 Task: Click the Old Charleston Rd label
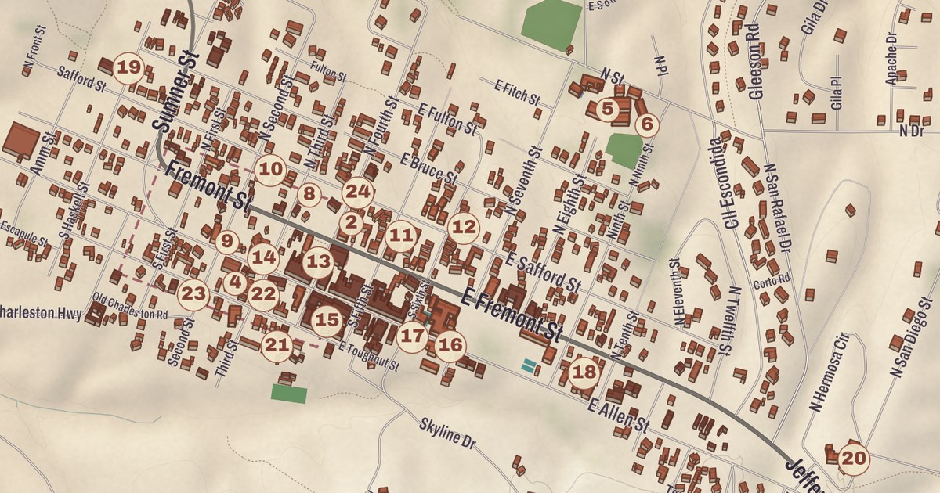pyautogui.click(x=130, y=305)
